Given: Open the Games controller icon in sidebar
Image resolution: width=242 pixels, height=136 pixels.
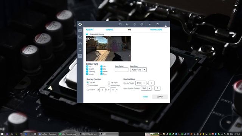Looking at the screenshot, I should point(80,43).
